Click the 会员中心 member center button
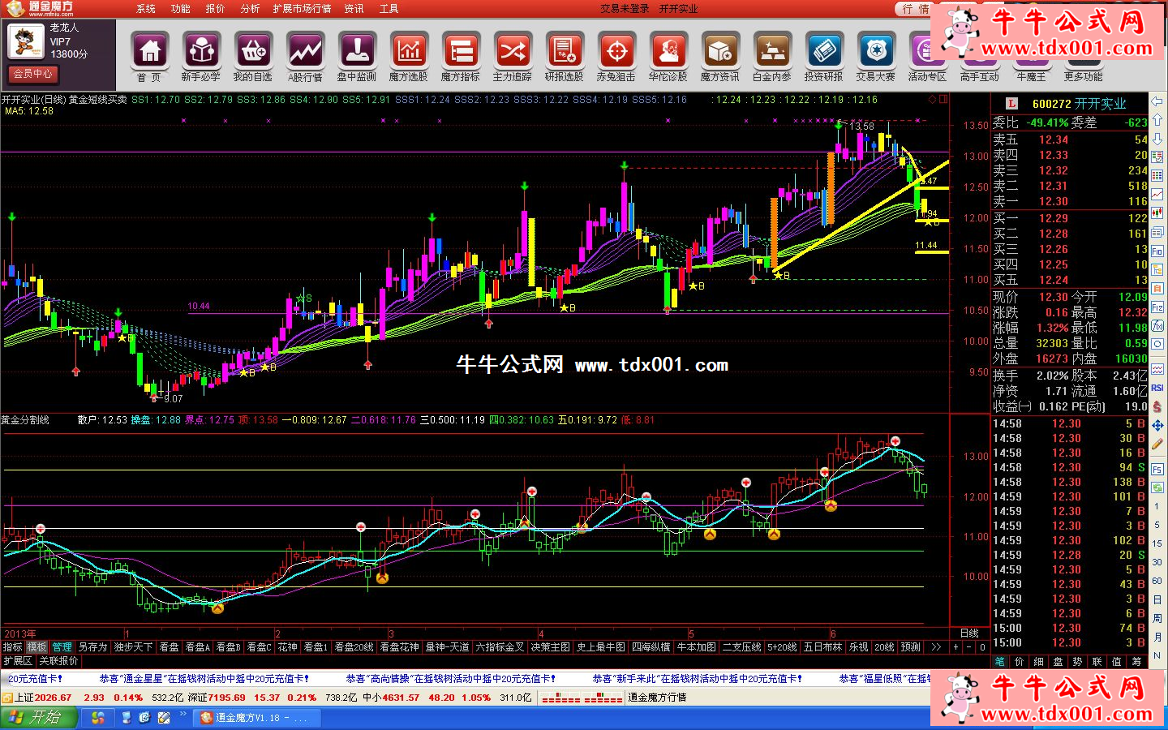The image size is (1168, 730). coord(33,74)
